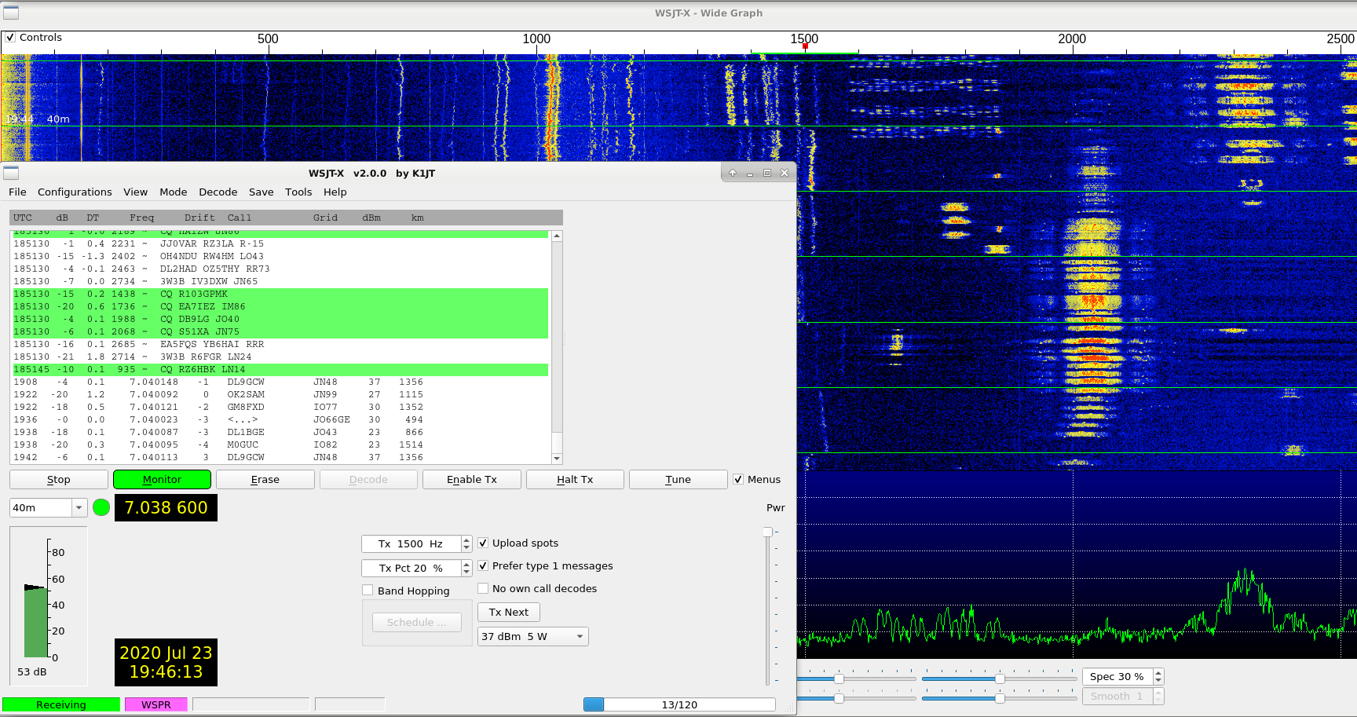Toggle the Wide Graph Controls checkbox

(x=10, y=38)
